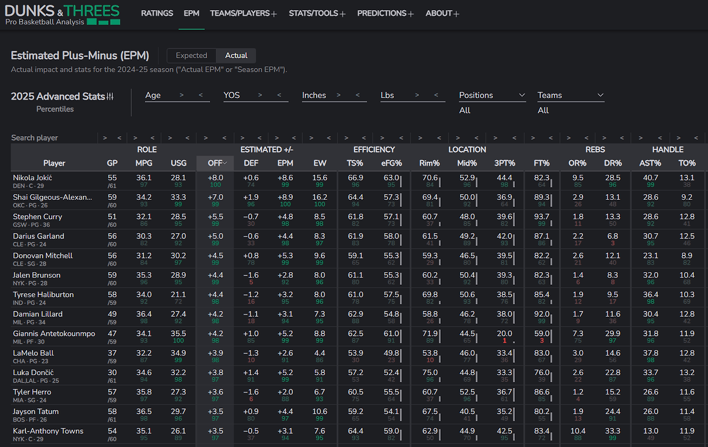The image size is (708, 447).
Task: Sort table by AST% column
Action: (x=650, y=163)
